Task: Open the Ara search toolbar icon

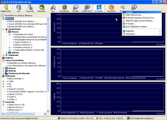Action: [53, 8]
